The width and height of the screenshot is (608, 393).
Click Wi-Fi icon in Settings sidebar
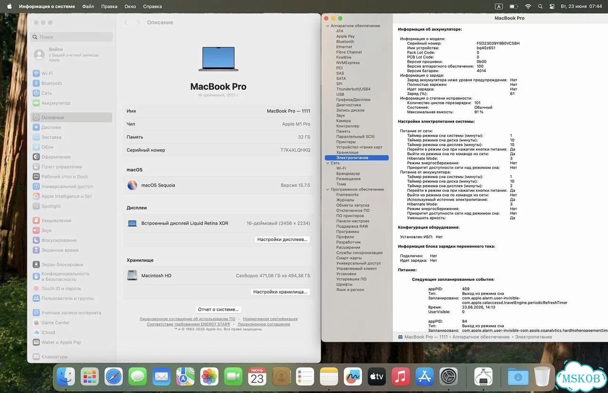pyautogui.click(x=36, y=74)
